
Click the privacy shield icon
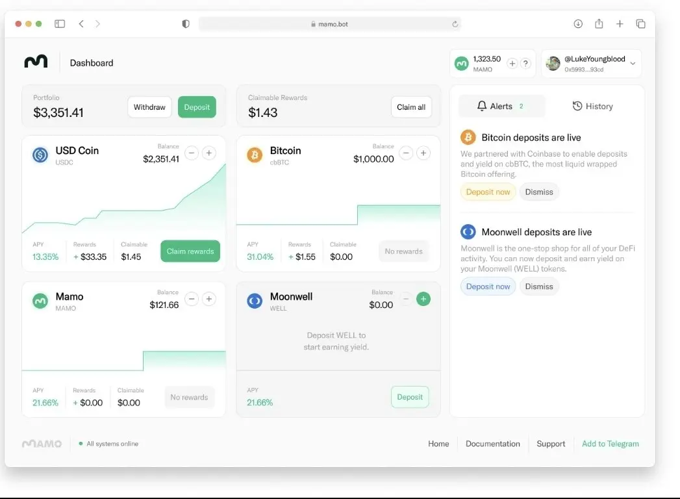pyautogui.click(x=186, y=24)
